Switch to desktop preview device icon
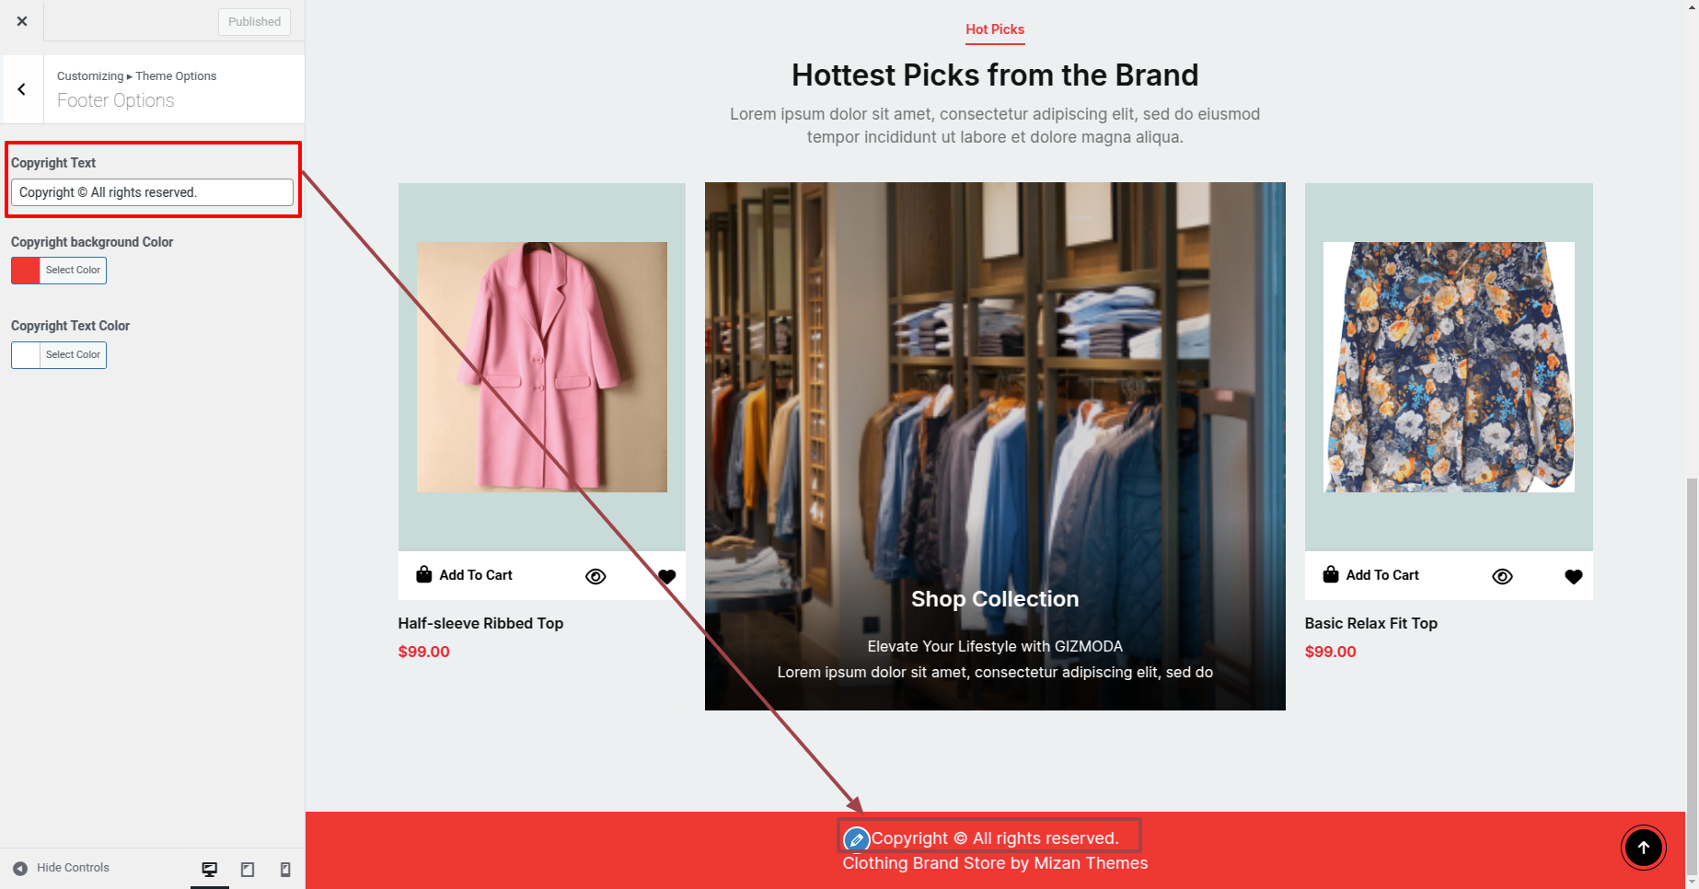1699x889 pixels. (210, 869)
